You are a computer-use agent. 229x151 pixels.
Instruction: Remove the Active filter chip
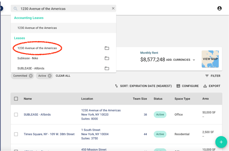click(x=50, y=76)
